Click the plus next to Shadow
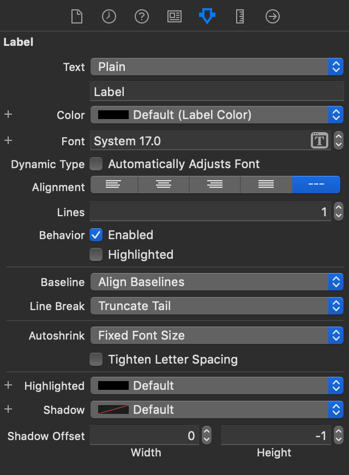This screenshot has height=475, width=349. tap(8, 409)
